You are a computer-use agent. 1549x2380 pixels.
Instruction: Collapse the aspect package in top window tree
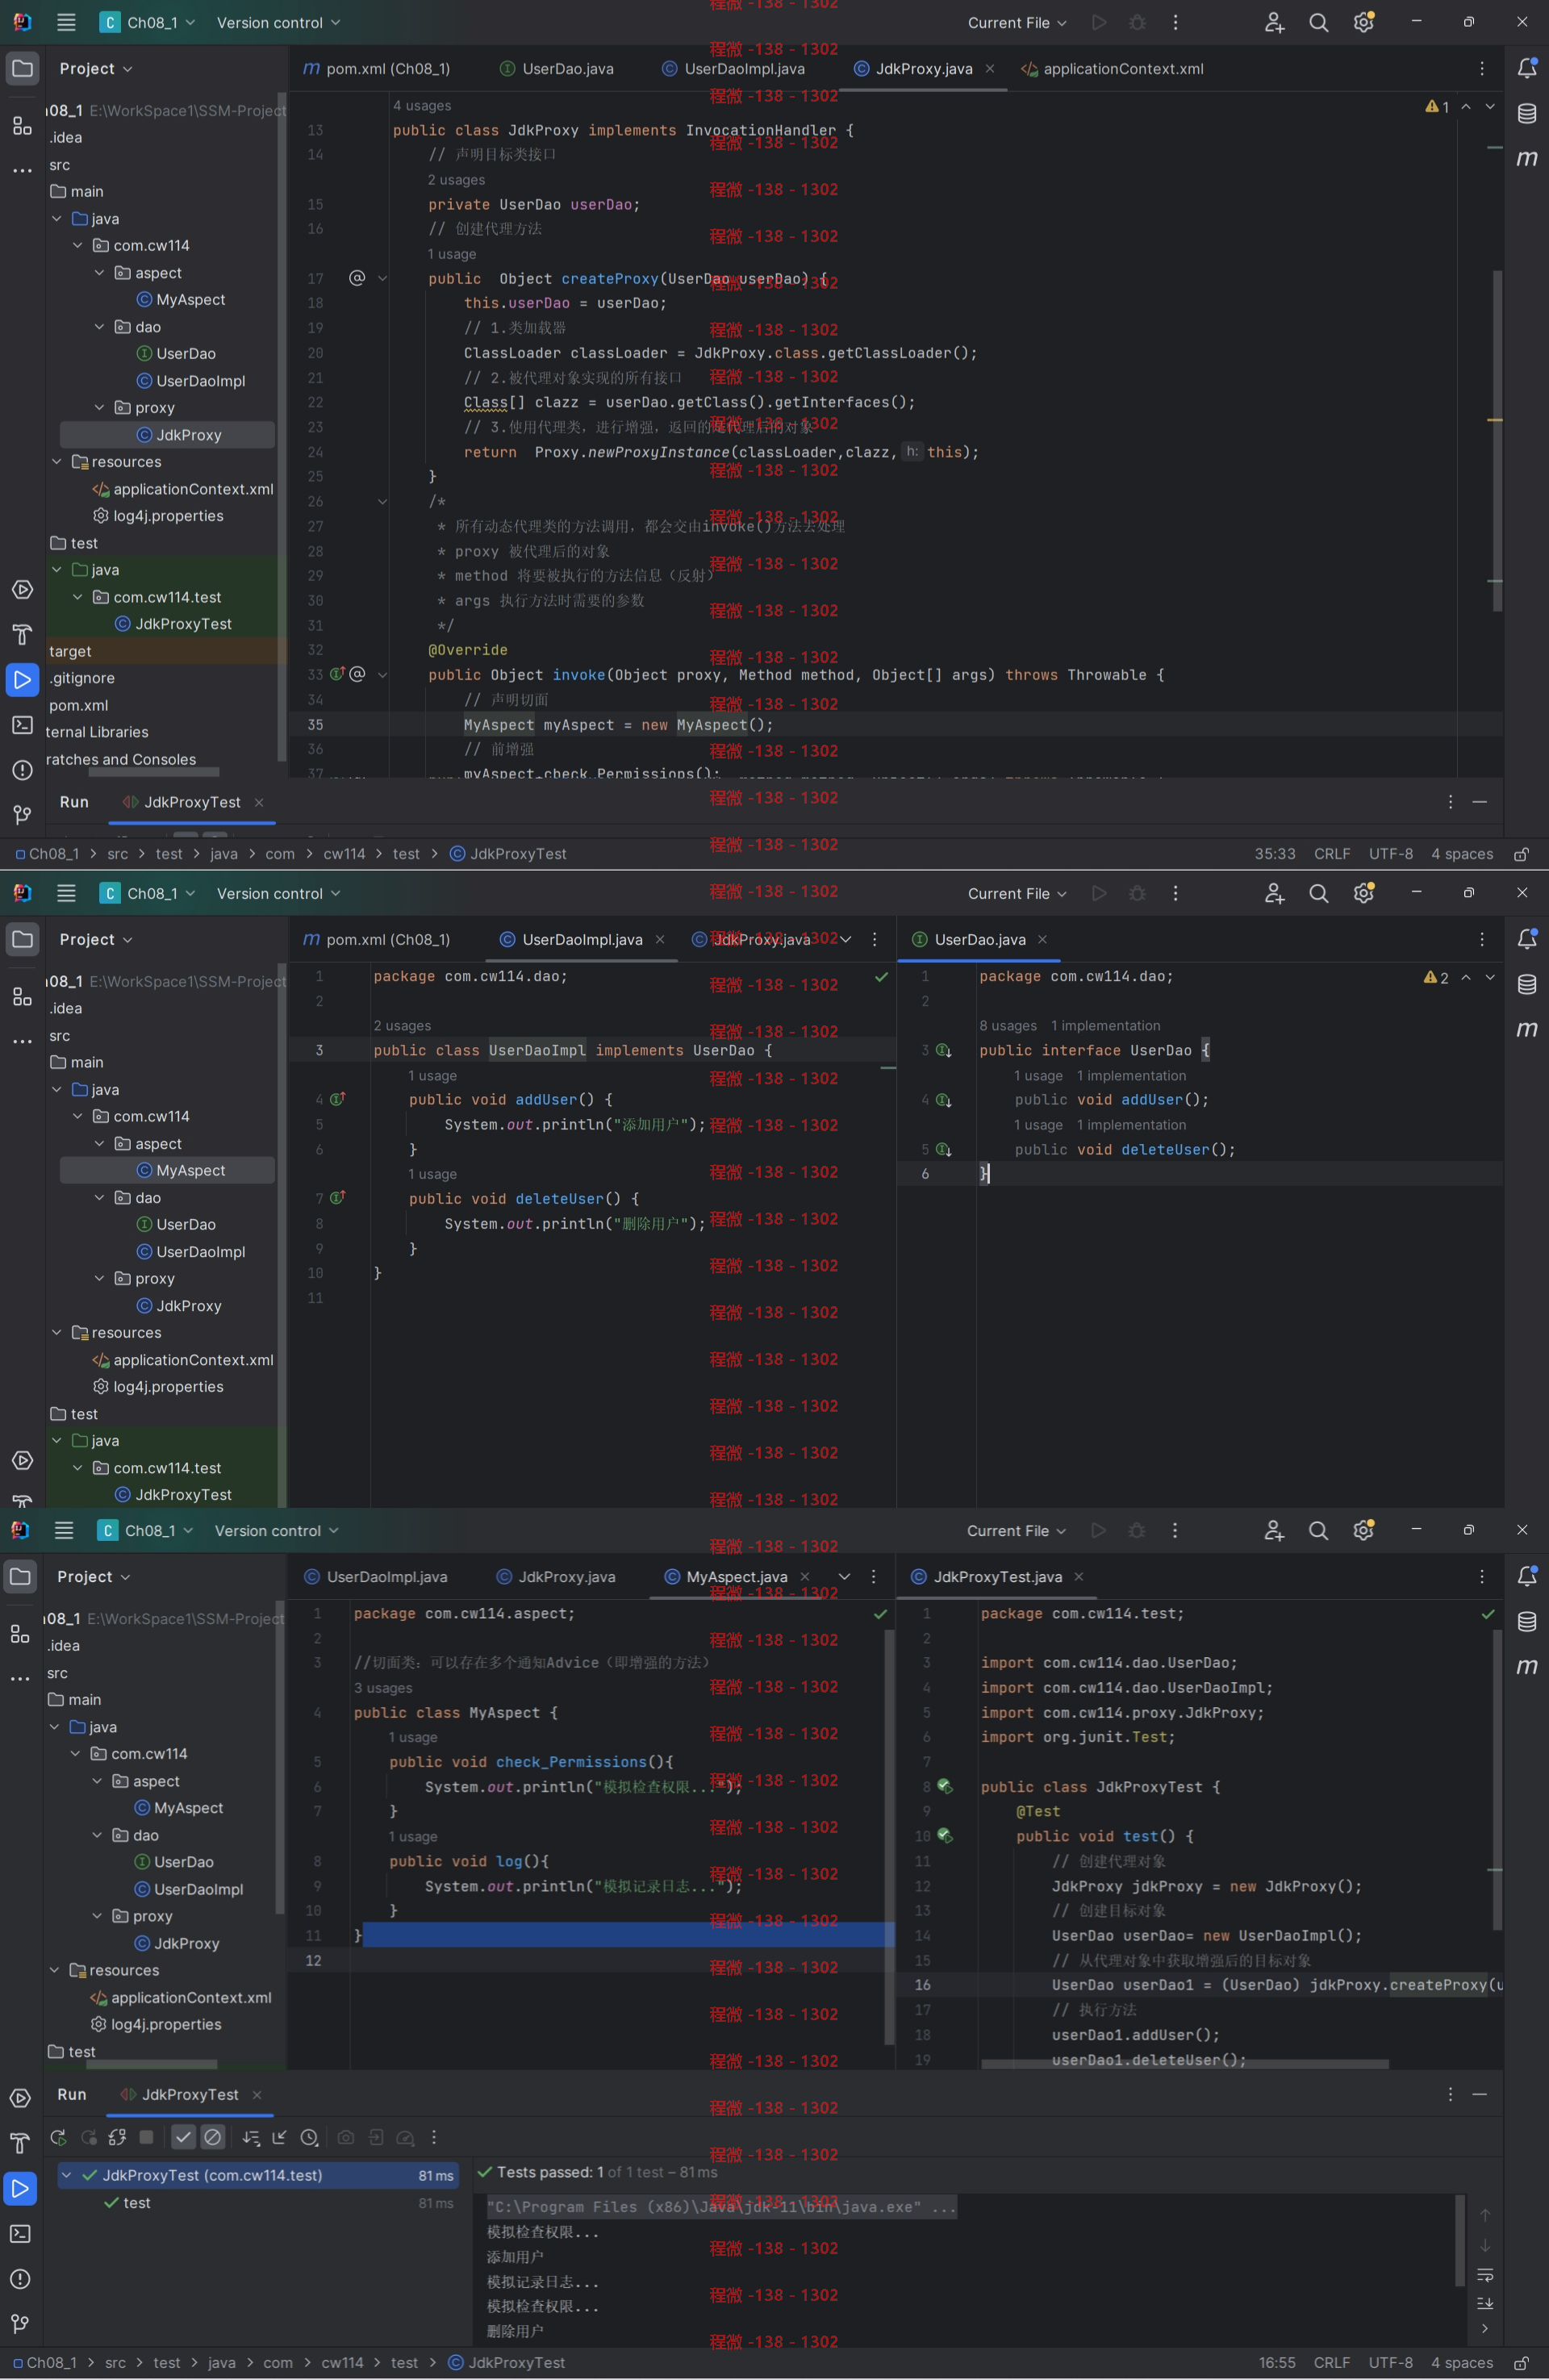tap(99, 273)
